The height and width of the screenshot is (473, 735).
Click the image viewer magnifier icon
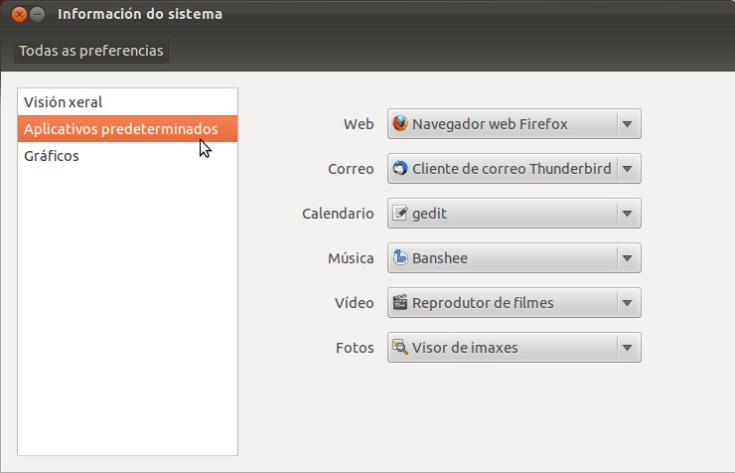[400, 347]
